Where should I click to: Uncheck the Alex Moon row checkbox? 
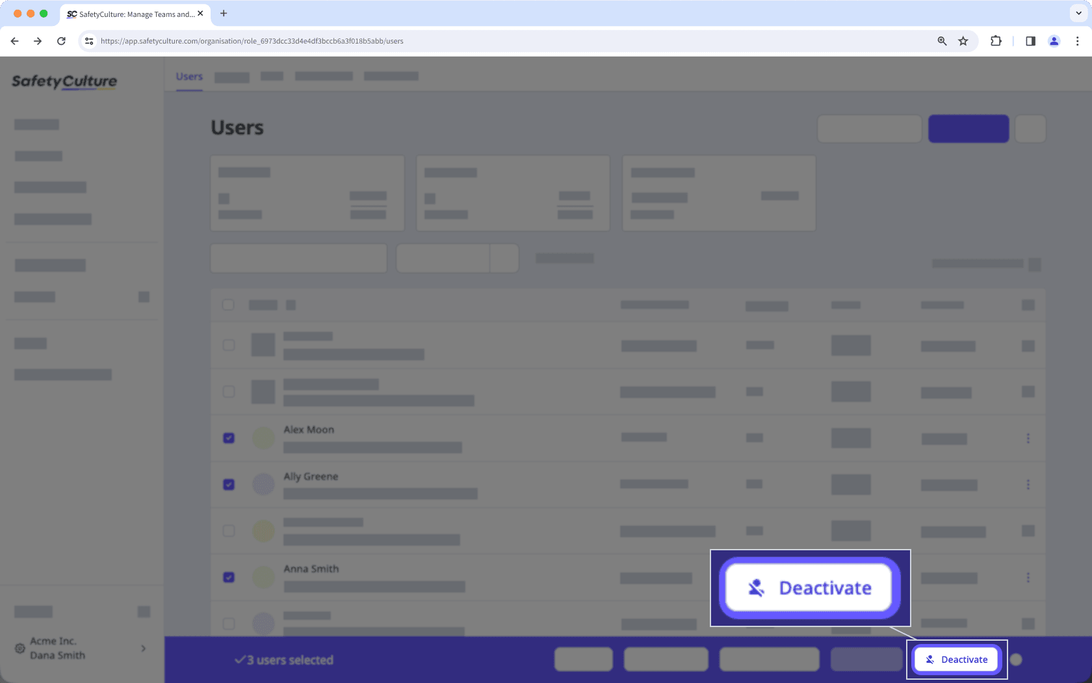[x=228, y=438]
